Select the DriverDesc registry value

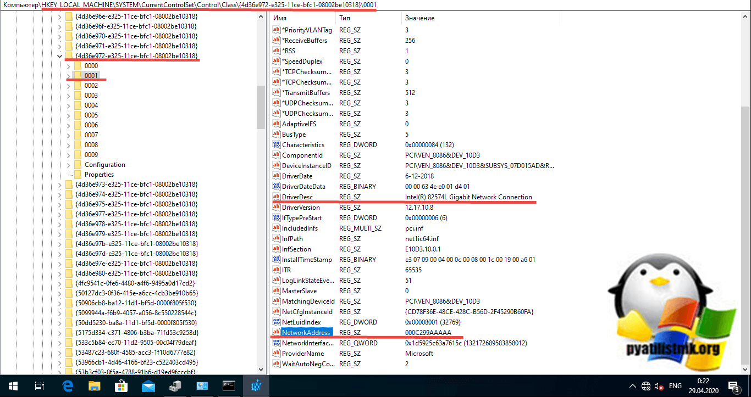tap(298, 197)
